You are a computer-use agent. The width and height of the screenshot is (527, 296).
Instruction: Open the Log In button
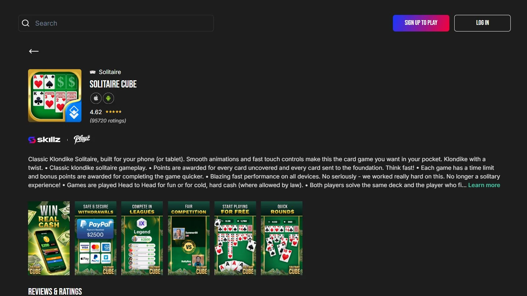(x=482, y=23)
